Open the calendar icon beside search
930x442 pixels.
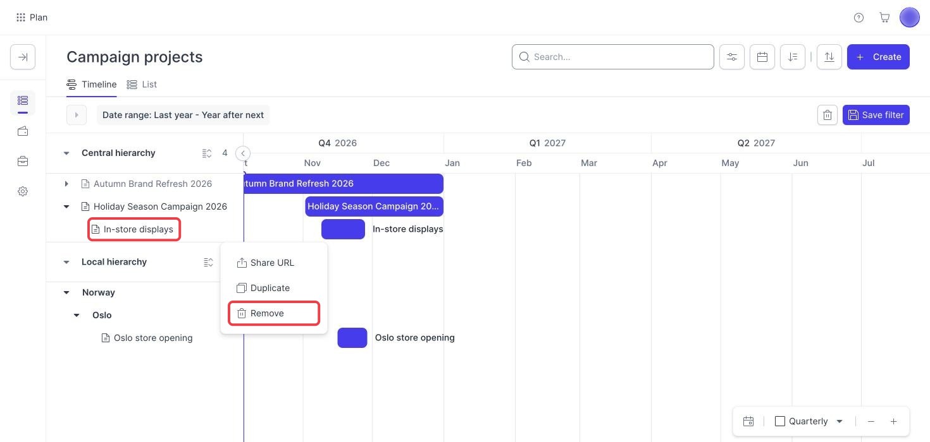(x=762, y=57)
